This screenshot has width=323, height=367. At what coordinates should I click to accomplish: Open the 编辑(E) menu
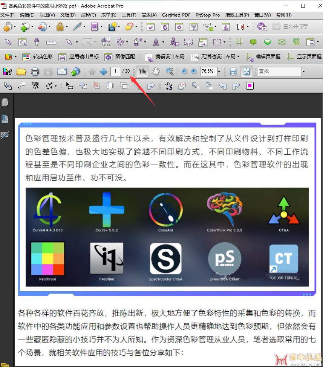pyautogui.click(x=27, y=15)
